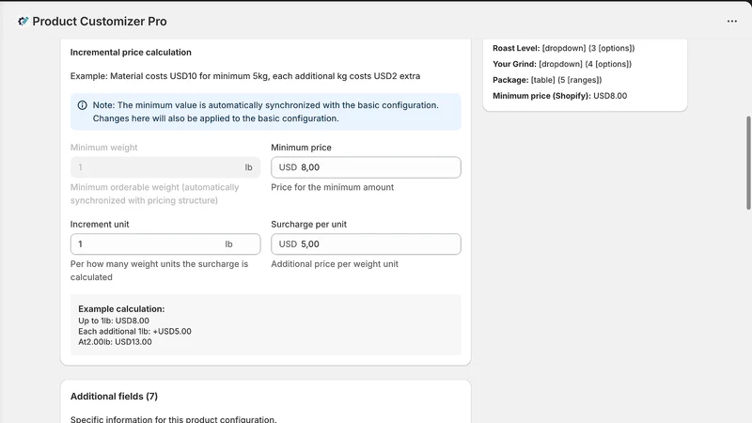752x423 pixels.
Task: Click the 'Your Grind:' summary row
Action: click(x=562, y=64)
